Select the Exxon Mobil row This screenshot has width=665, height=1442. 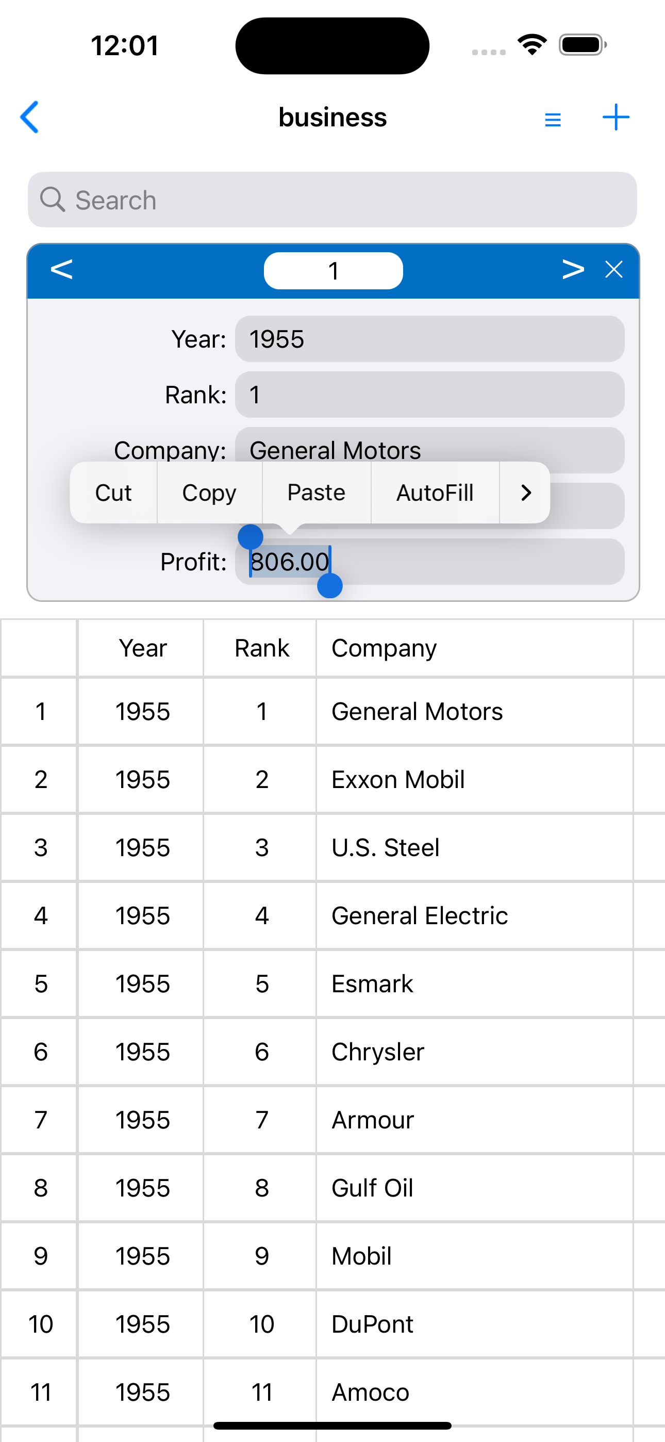398,779
